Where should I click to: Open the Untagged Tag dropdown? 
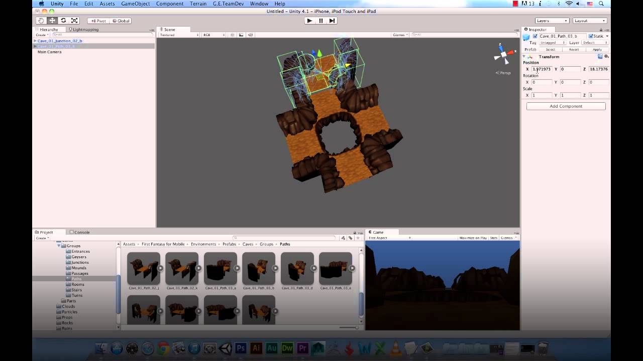click(x=552, y=43)
